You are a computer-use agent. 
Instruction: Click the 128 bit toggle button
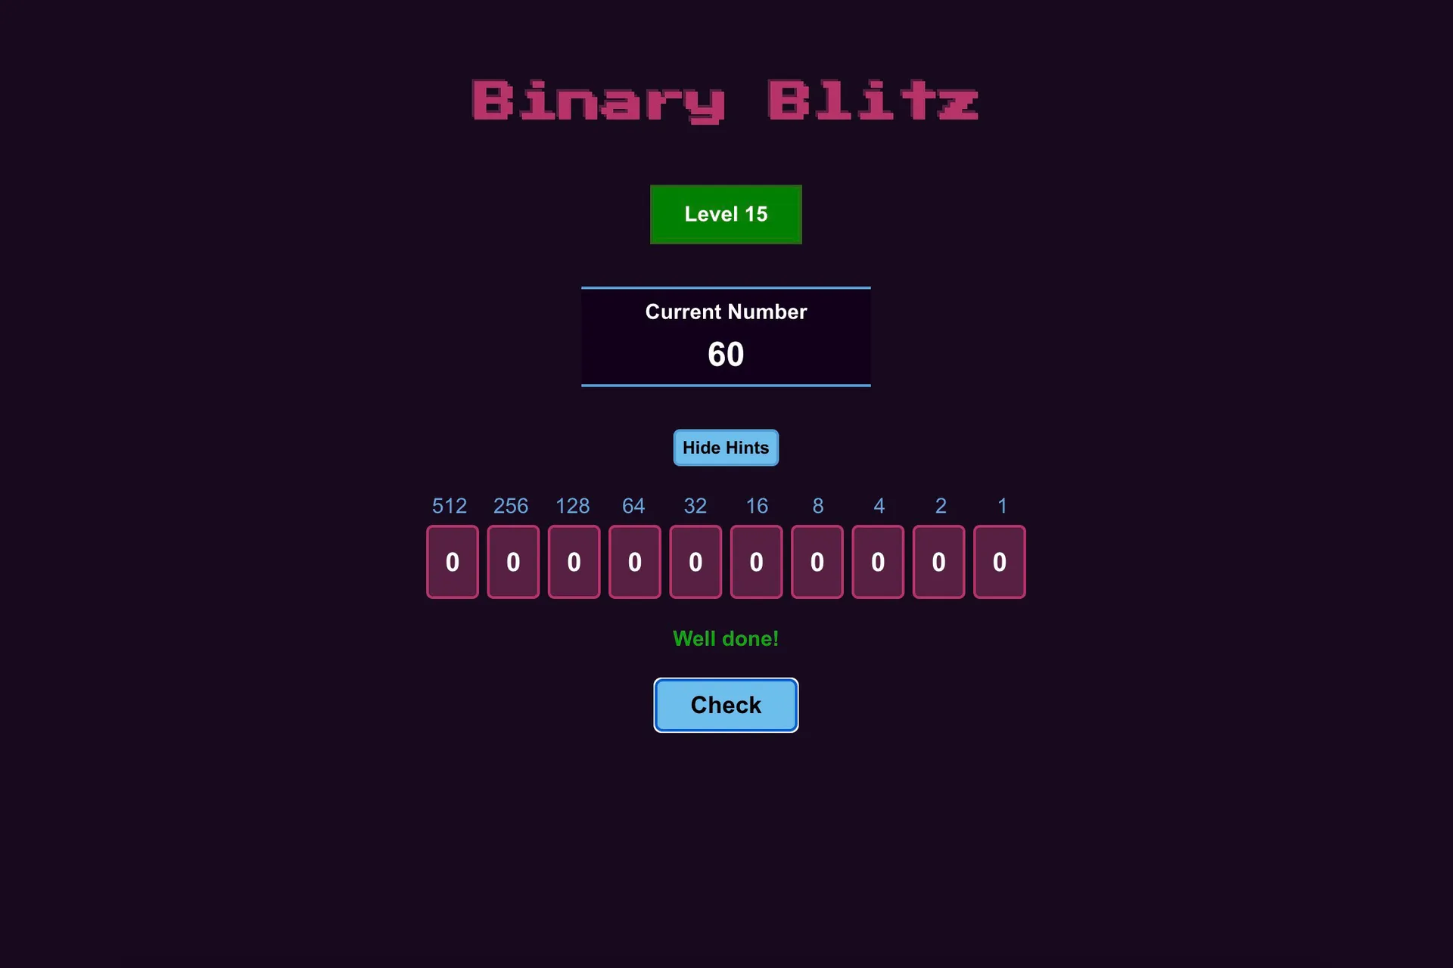click(573, 562)
